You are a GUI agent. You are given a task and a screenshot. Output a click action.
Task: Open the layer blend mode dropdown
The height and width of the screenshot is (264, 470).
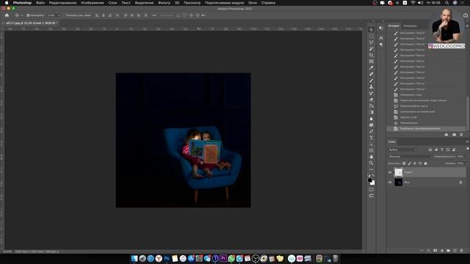(411, 156)
